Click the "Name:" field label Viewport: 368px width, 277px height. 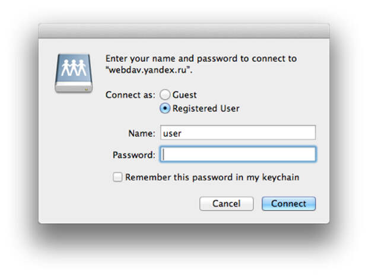(141, 133)
